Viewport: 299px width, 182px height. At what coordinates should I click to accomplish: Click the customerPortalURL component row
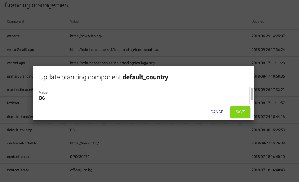point(23,143)
